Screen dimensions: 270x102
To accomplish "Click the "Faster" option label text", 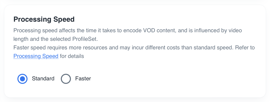I will point(83,79).
